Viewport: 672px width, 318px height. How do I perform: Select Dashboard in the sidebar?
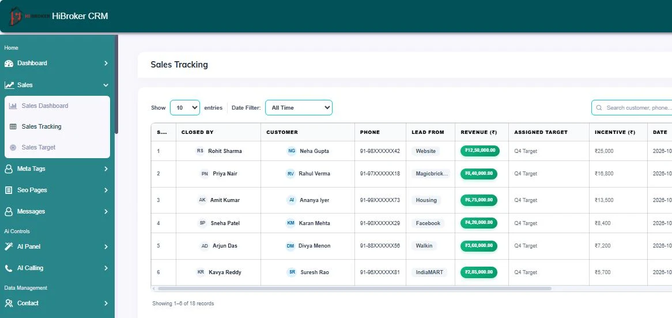click(56, 63)
